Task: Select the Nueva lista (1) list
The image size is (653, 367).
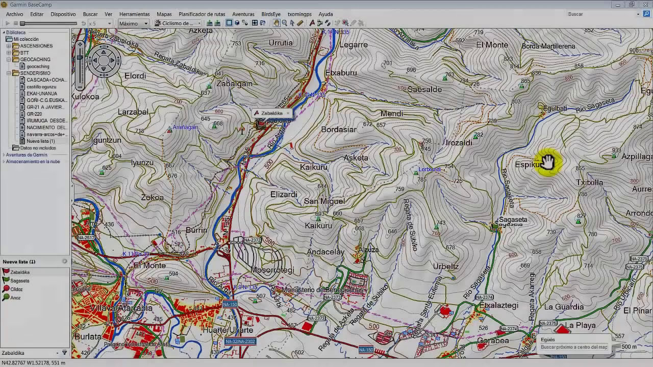Action: pyautogui.click(x=41, y=141)
